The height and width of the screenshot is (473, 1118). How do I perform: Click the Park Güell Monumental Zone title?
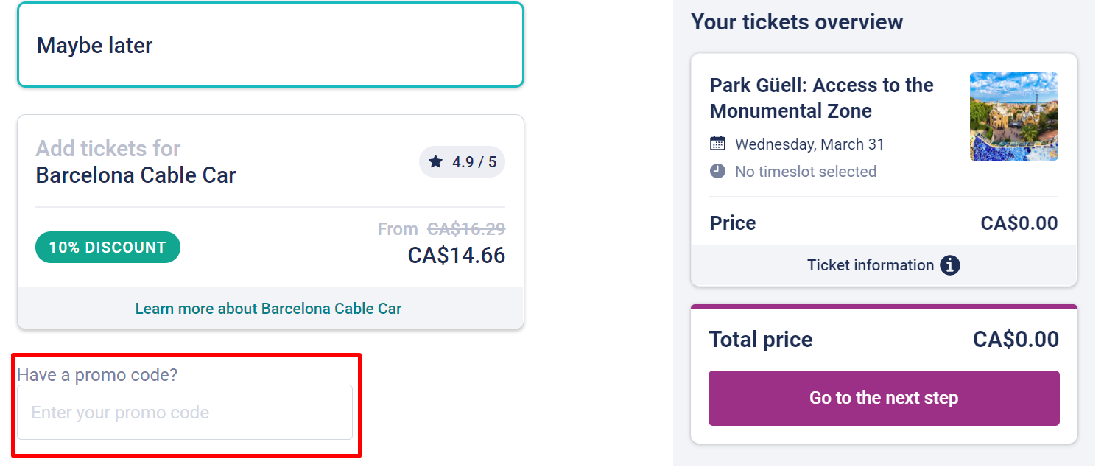(x=822, y=98)
